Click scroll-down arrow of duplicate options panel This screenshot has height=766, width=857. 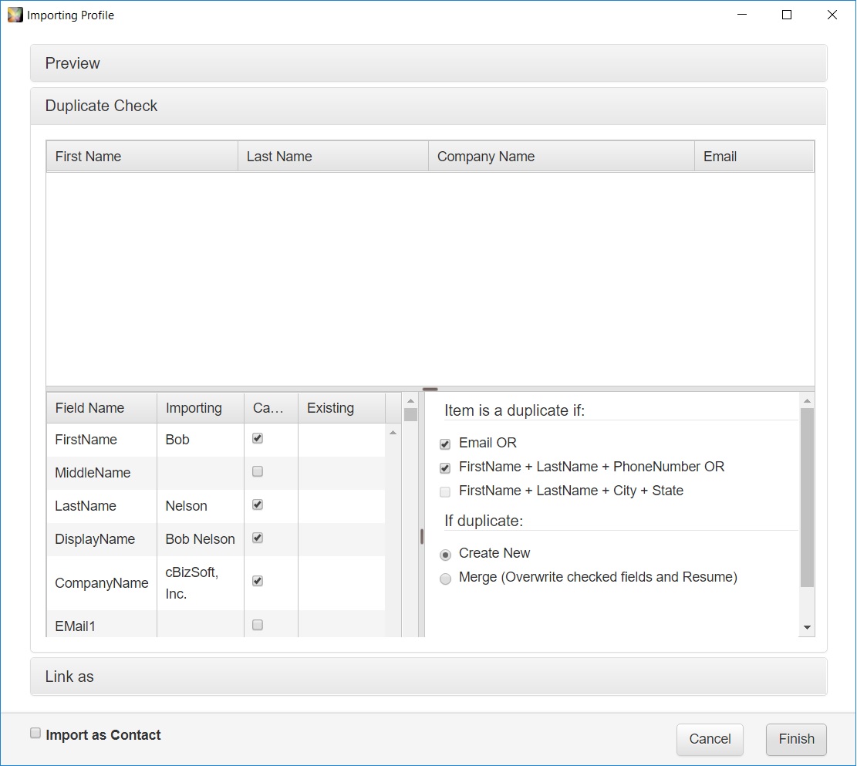tap(808, 628)
